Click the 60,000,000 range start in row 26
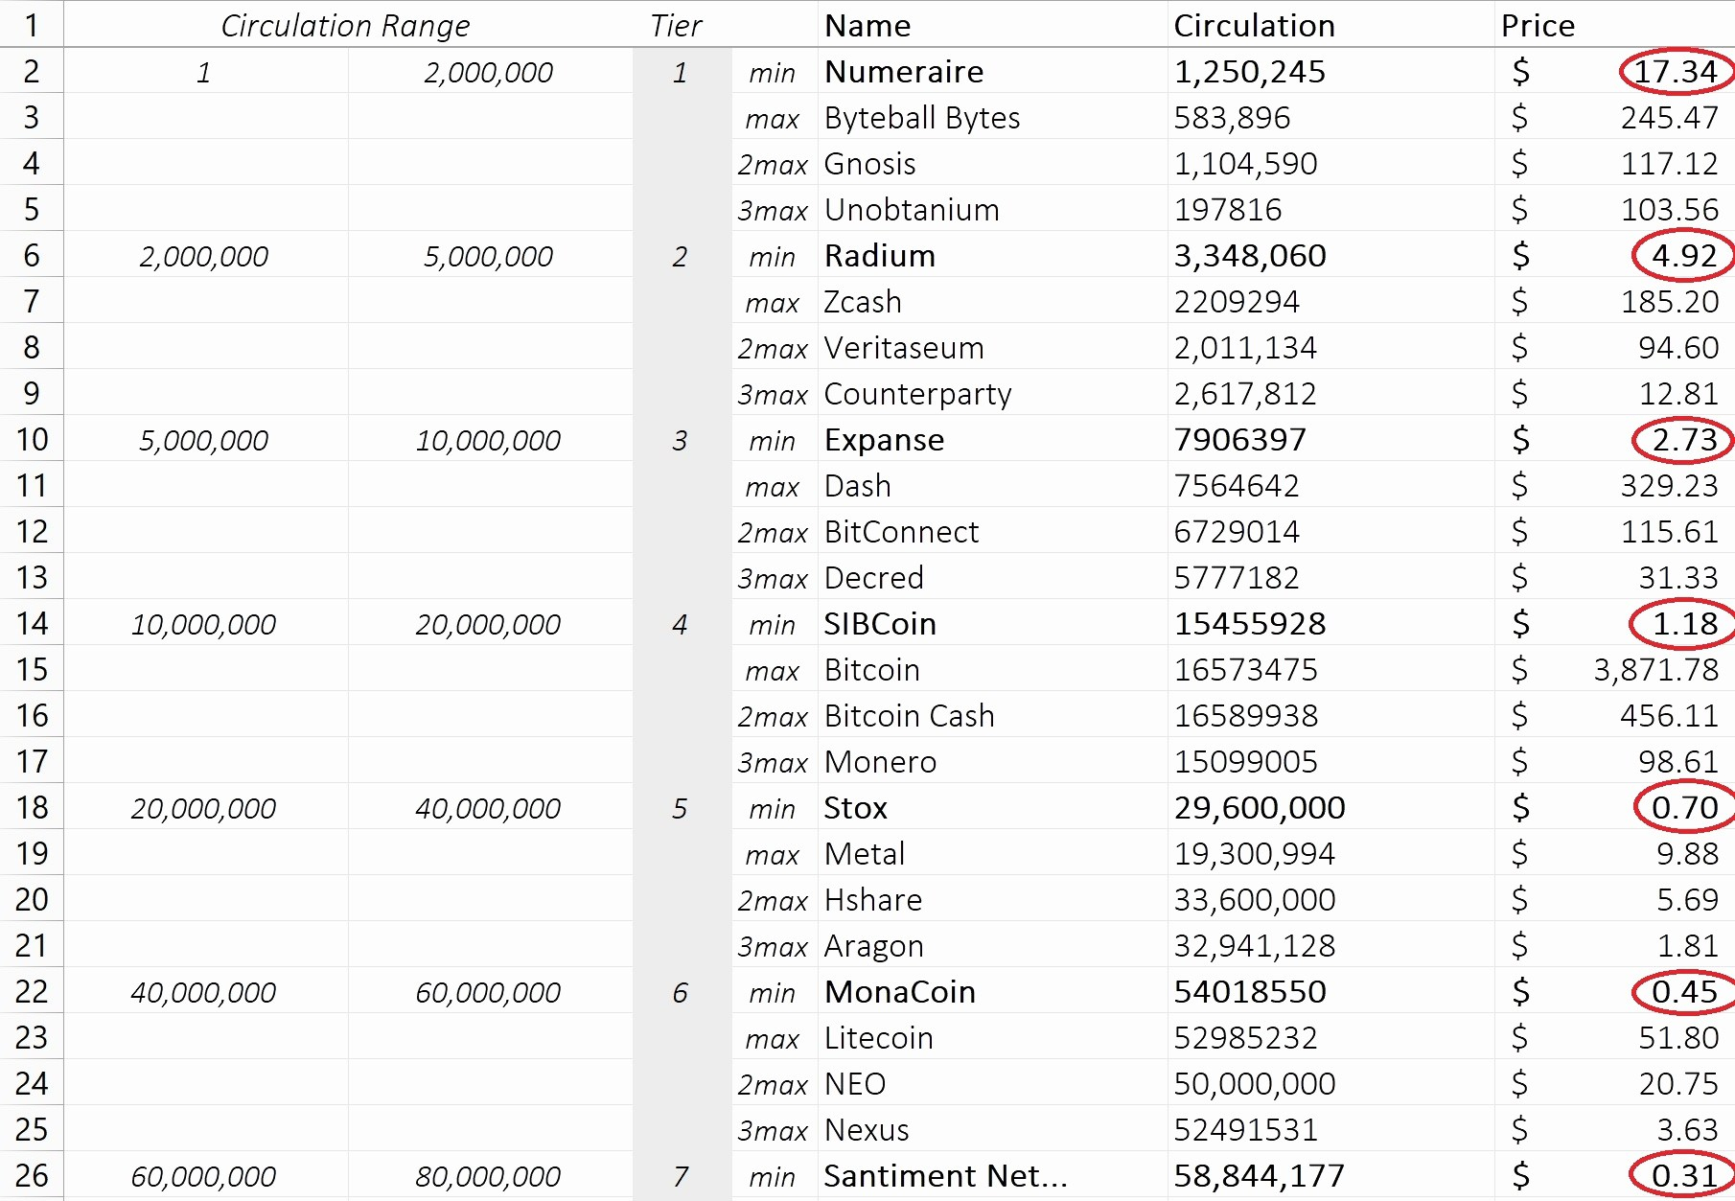The image size is (1735, 1201). pyautogui.click(x=203, y=1176)
